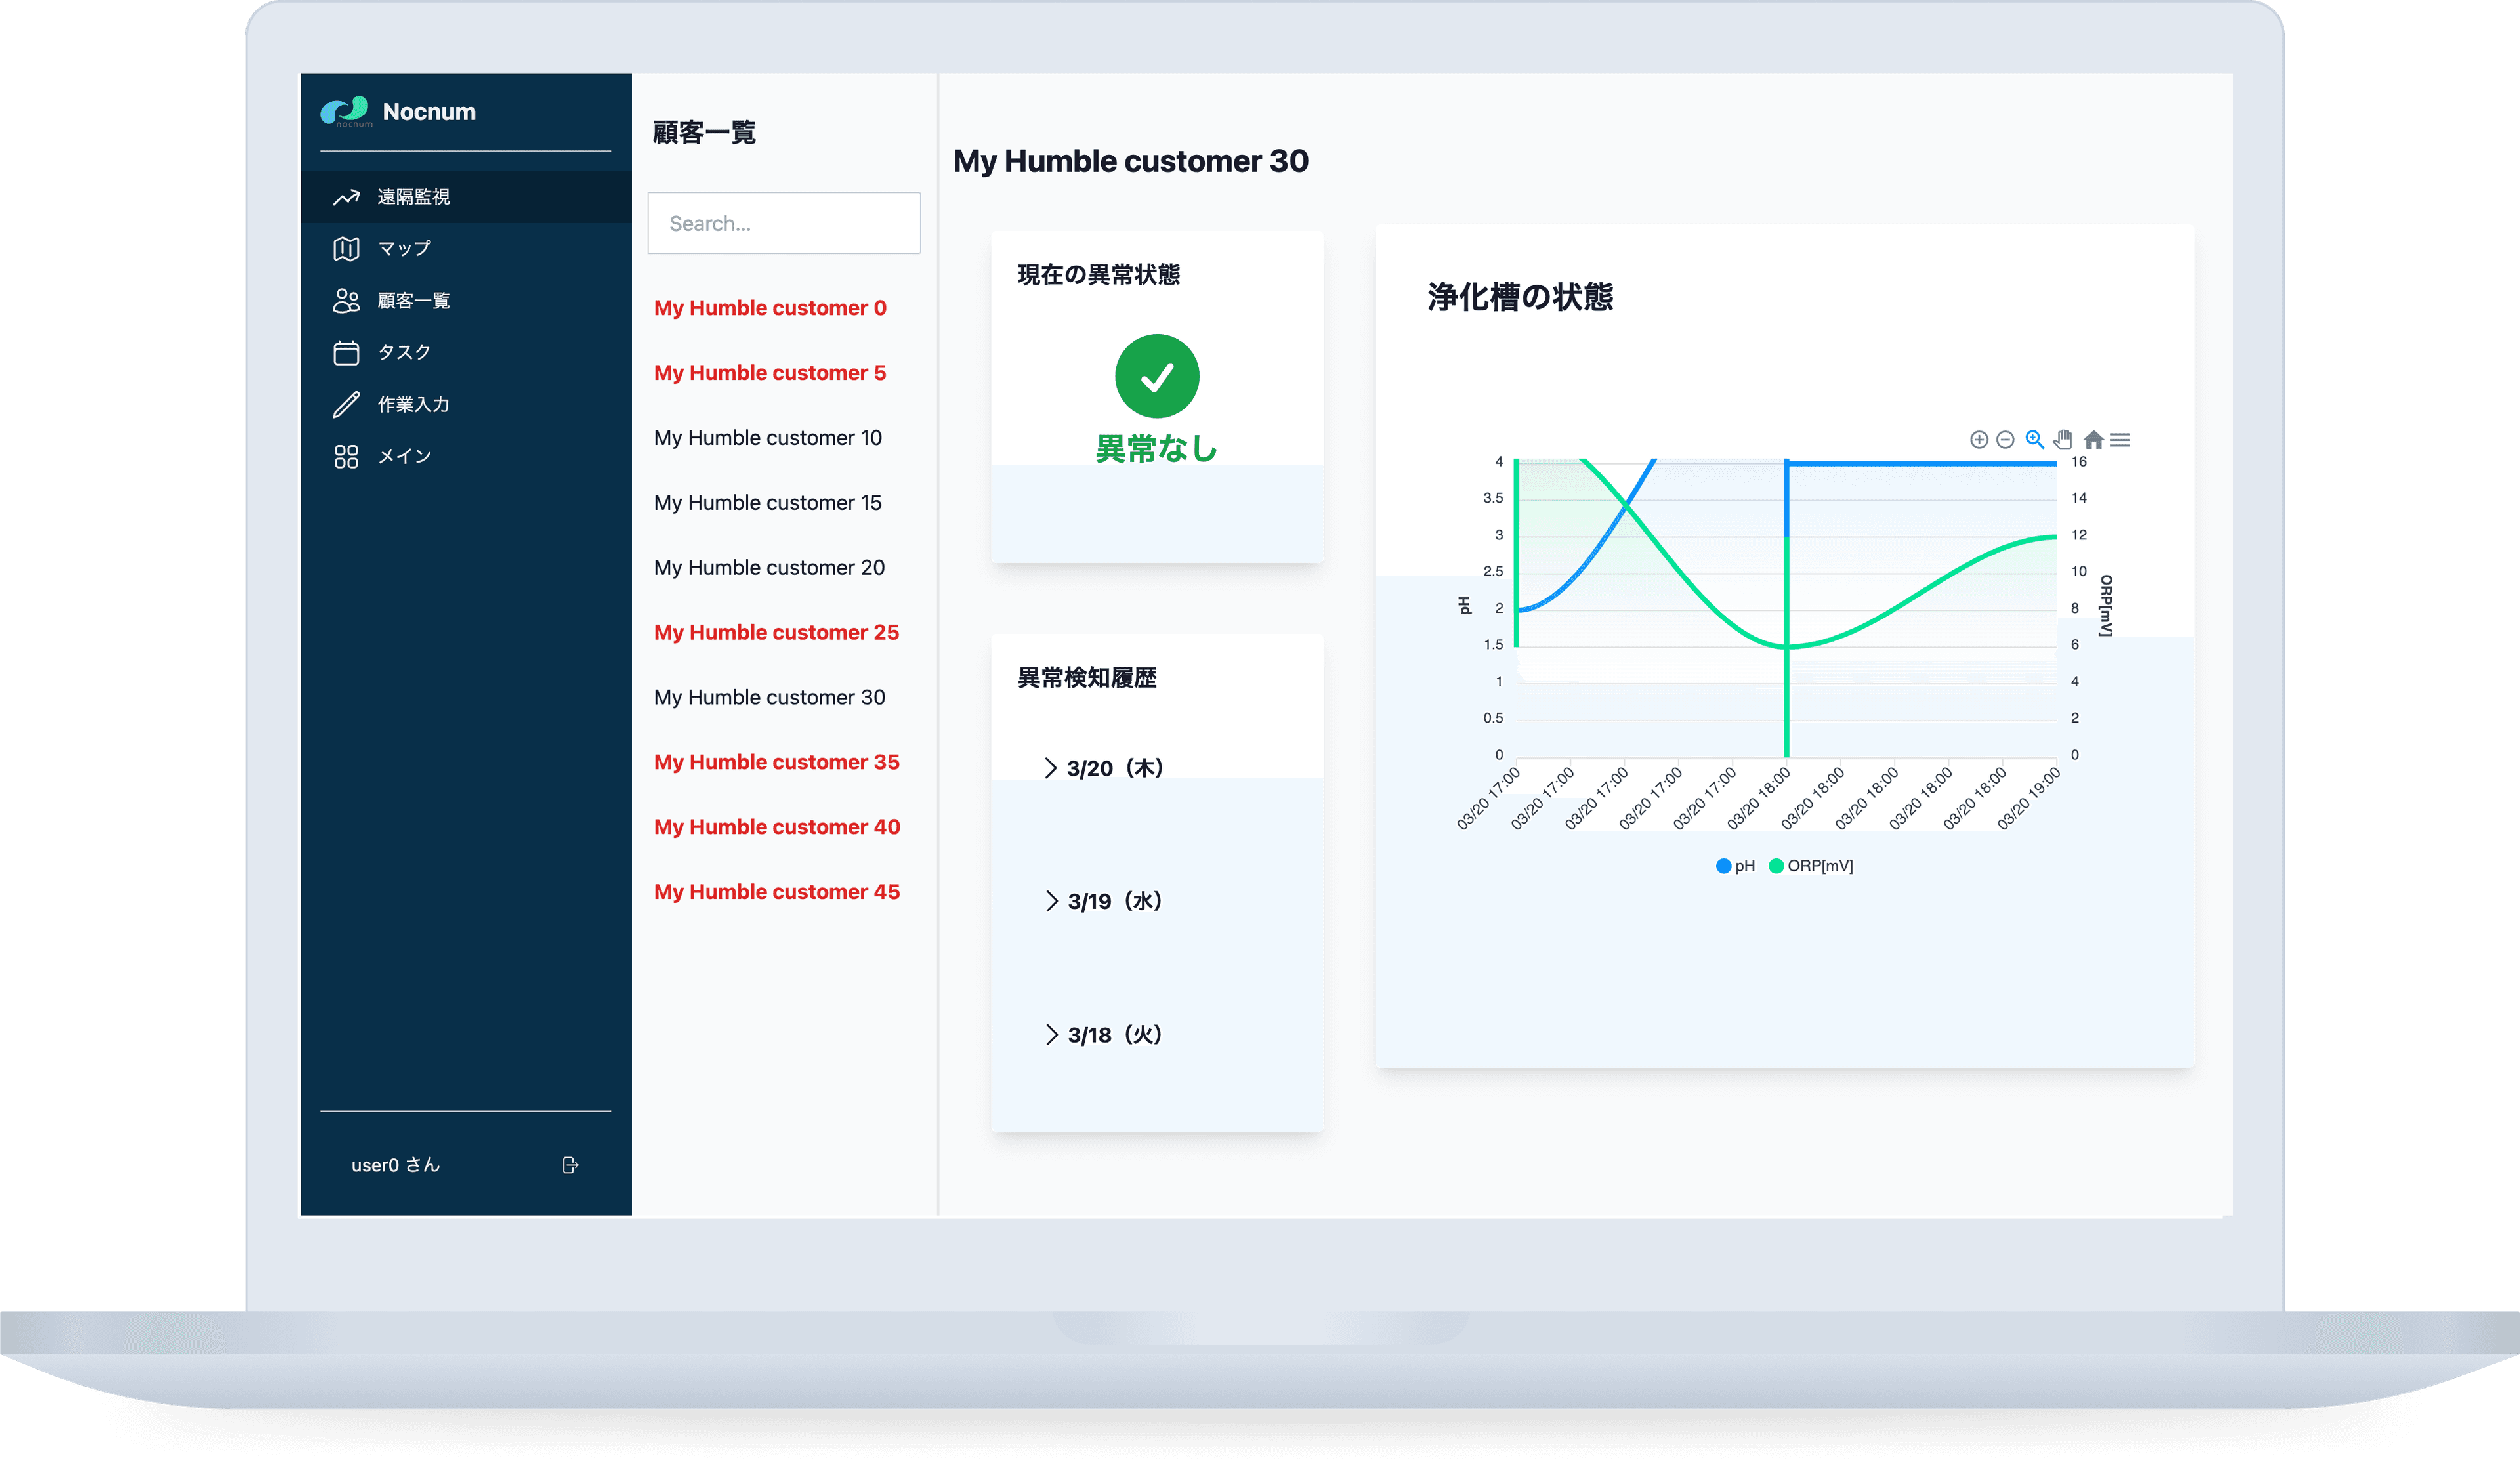Expand the 3/18（火）history entry
The width and height of the screenshot is (2520, 1466).
pos(1104,1034)
